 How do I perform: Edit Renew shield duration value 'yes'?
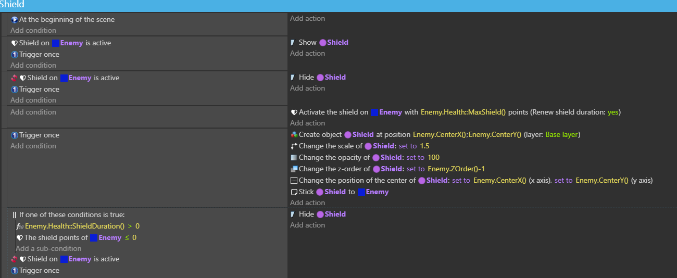pos(613,112)
